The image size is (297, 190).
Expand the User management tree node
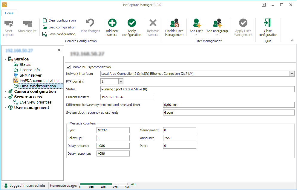coord(6,108)
